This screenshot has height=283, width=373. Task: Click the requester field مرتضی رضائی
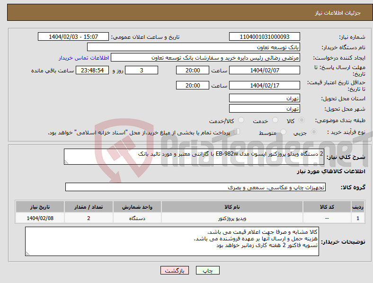coord(205,58)
